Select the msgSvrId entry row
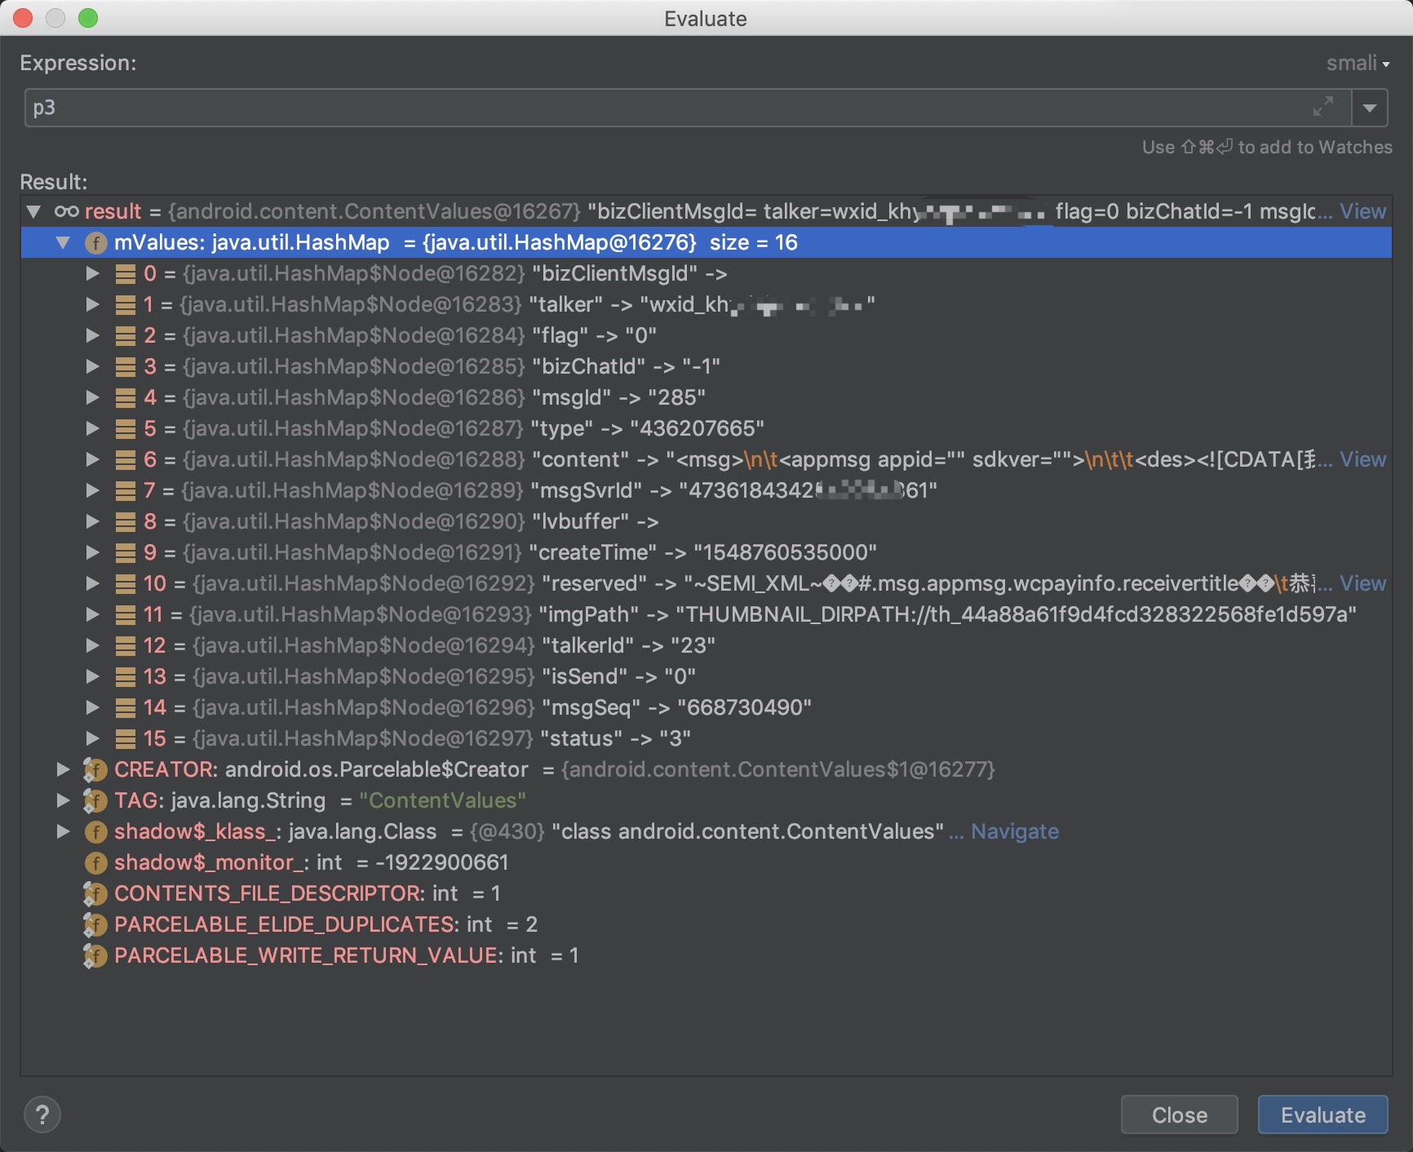The height and width of the screenshot is (1152, 1413). click(x=706, y=490)
